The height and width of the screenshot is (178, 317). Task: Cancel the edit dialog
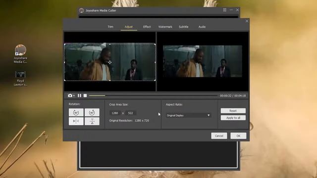click(219, 136)
